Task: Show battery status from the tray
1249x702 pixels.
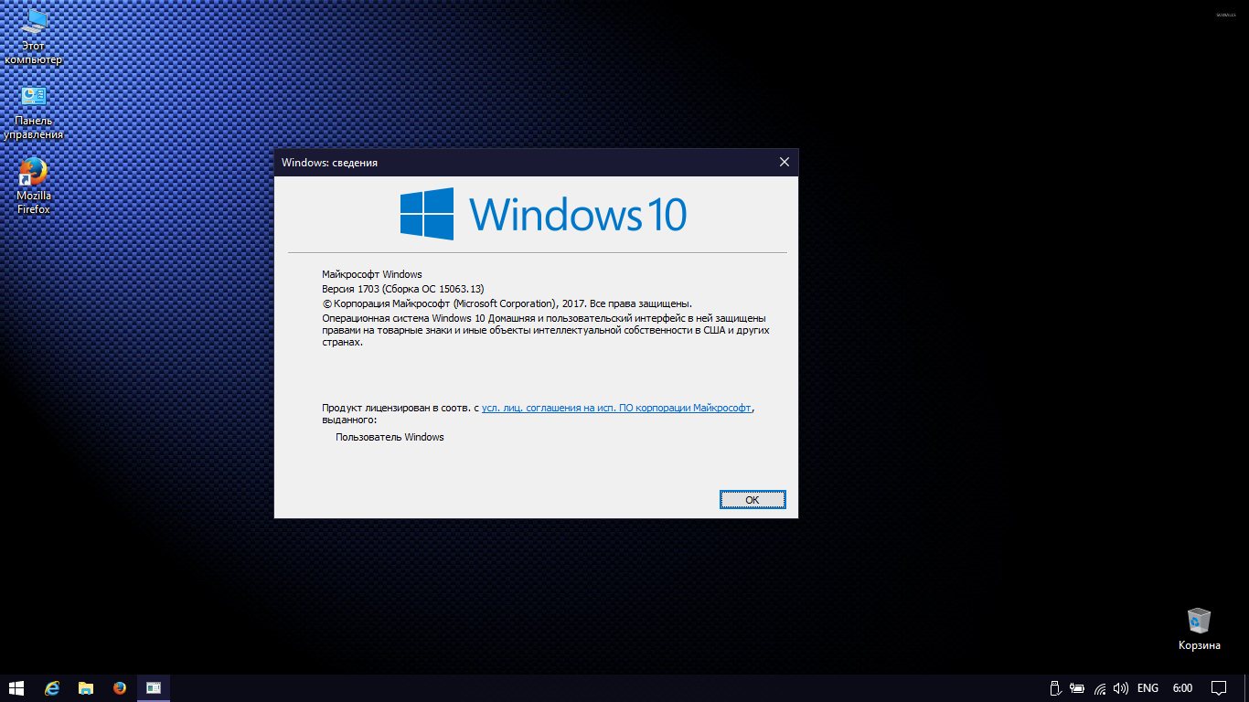Action: tap(1077, 687)
